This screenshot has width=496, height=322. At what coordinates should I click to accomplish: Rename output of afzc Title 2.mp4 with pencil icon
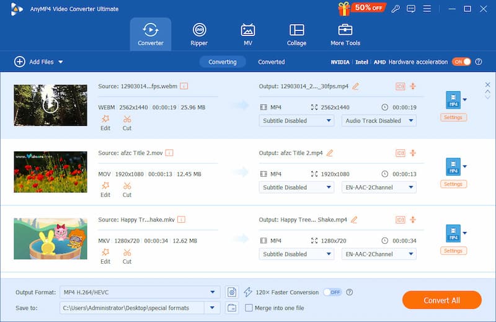pyautogui.click(x=330, y=153)
